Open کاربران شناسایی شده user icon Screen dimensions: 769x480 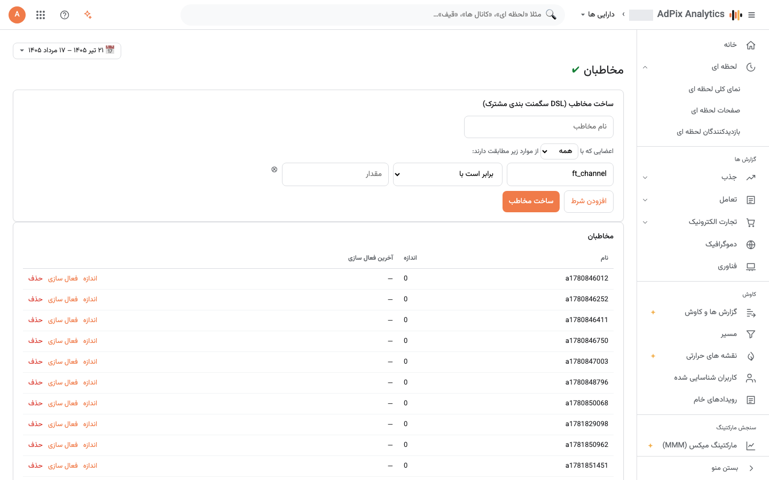751,378
